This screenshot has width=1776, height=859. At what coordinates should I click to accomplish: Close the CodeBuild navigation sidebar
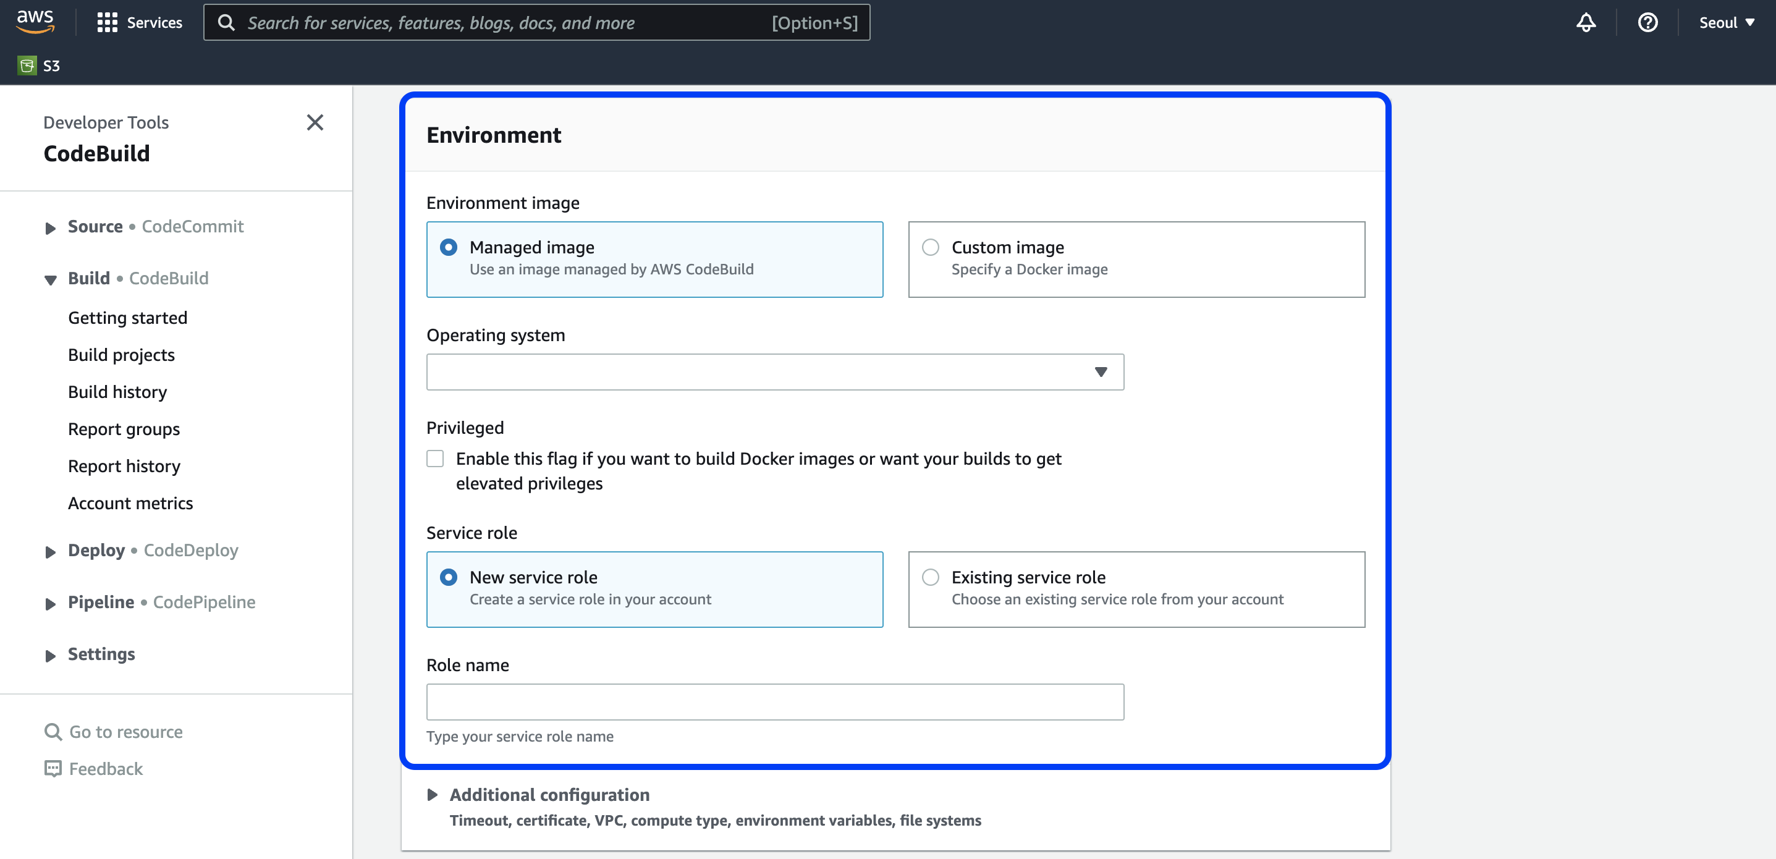(x=315, y=123)
